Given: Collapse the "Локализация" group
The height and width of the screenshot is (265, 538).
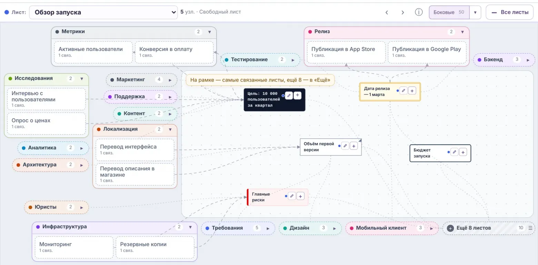Looking at the screenshot, I should point(170,129).
